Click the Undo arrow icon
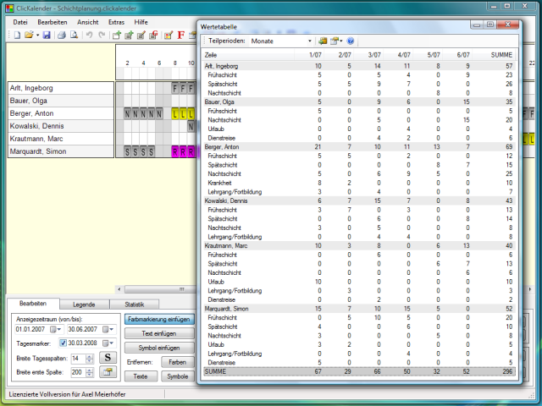Image resolution: width=542 pixels, height=406 pixels. click(89, 35)
